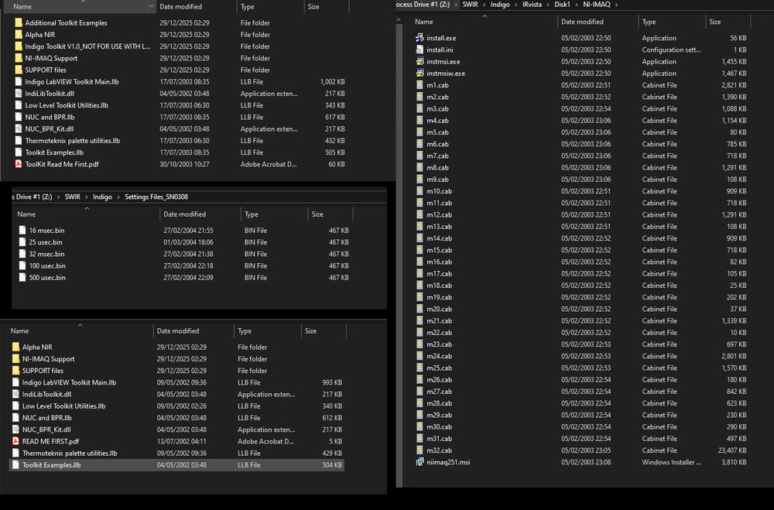
Task: Click the Additional Toolkit Examples folder icon
Action: [18, 22]
